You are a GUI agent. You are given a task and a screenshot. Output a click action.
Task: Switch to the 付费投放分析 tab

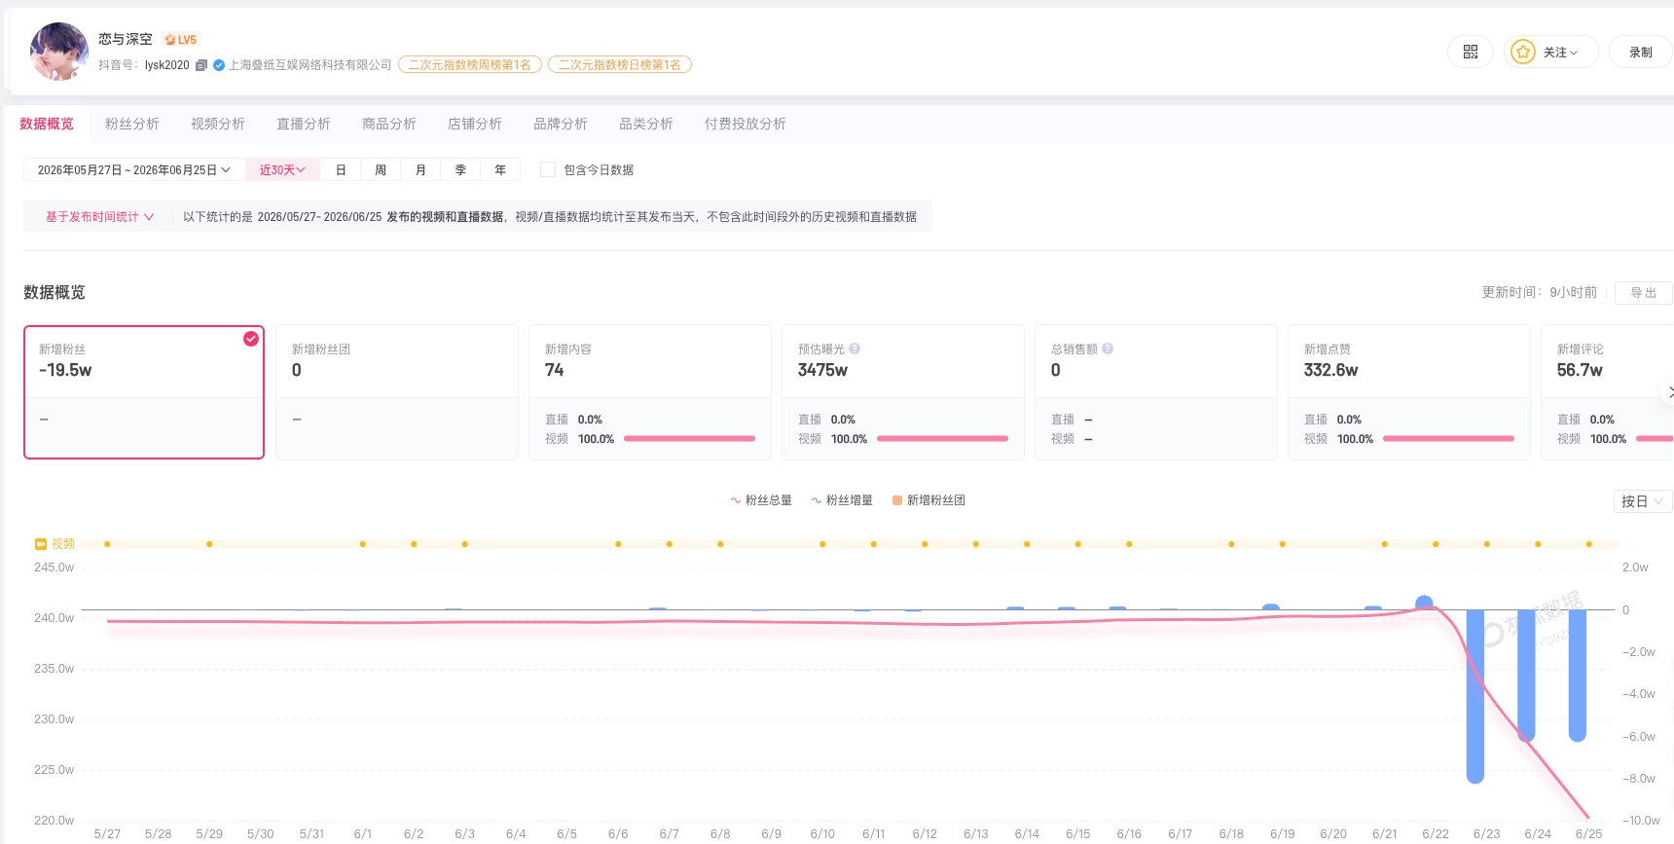[x=746, y=124]
